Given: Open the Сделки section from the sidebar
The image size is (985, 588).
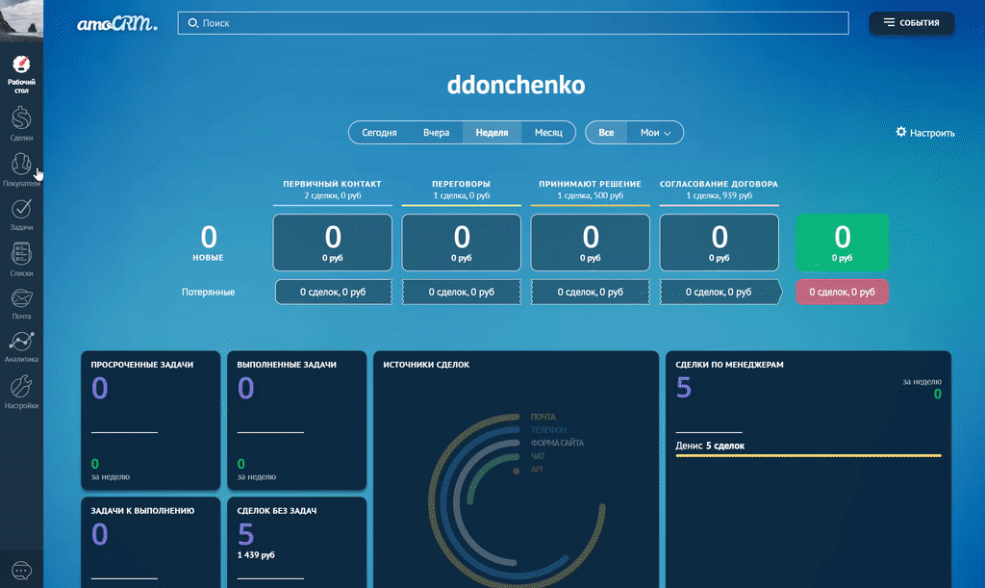Looking at the screenshot, I should (21, 123).
